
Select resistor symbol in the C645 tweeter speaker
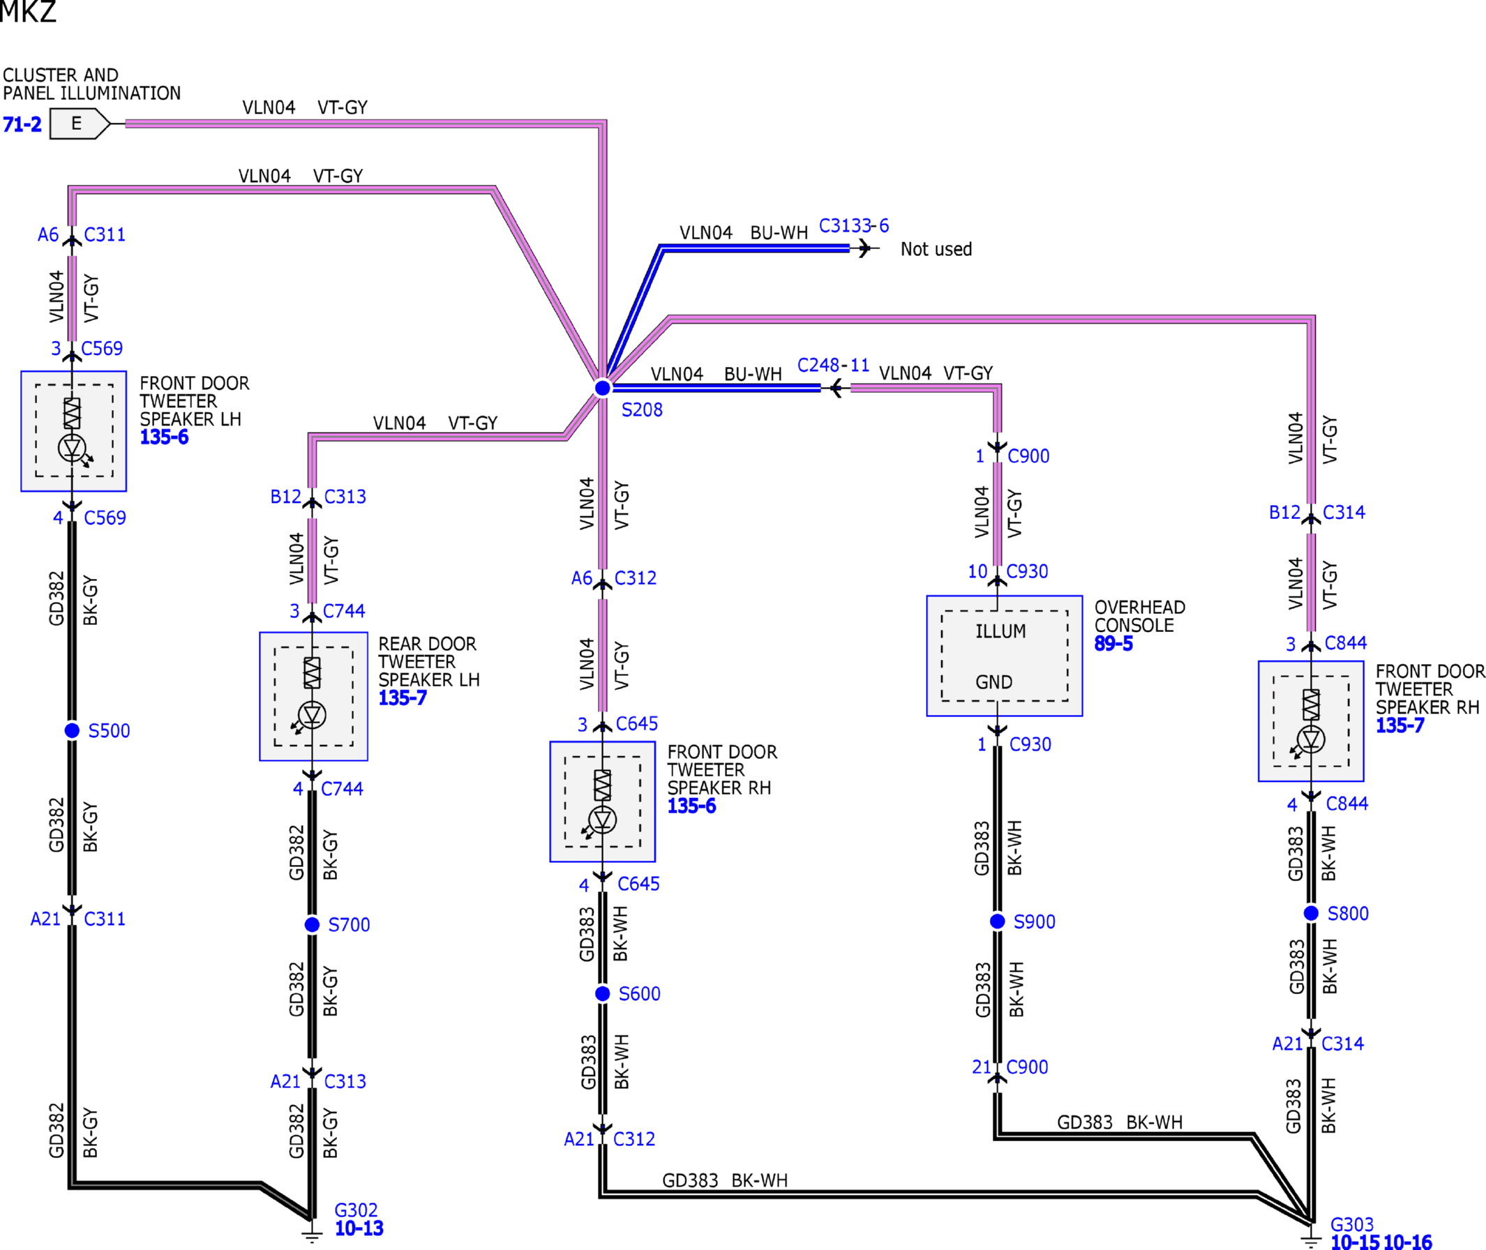(602, 785)
